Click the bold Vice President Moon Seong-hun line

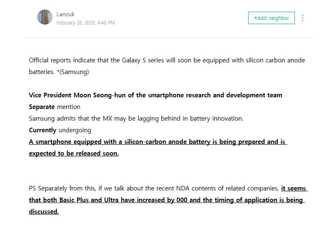click(x=156, y=95)
